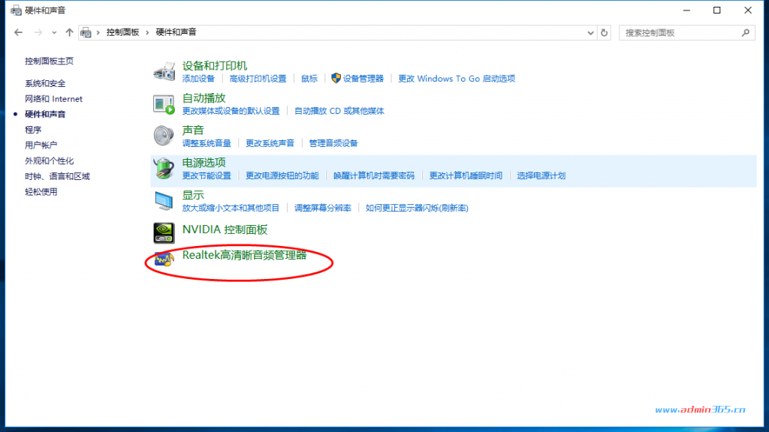Open 更改电源按钮的功能
769x432 pixels.
pyautogui.click(x=282, y=175)
